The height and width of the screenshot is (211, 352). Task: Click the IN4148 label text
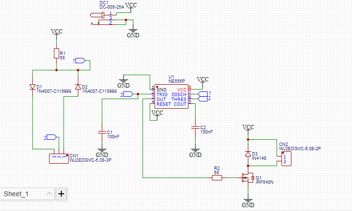[259, 158]
